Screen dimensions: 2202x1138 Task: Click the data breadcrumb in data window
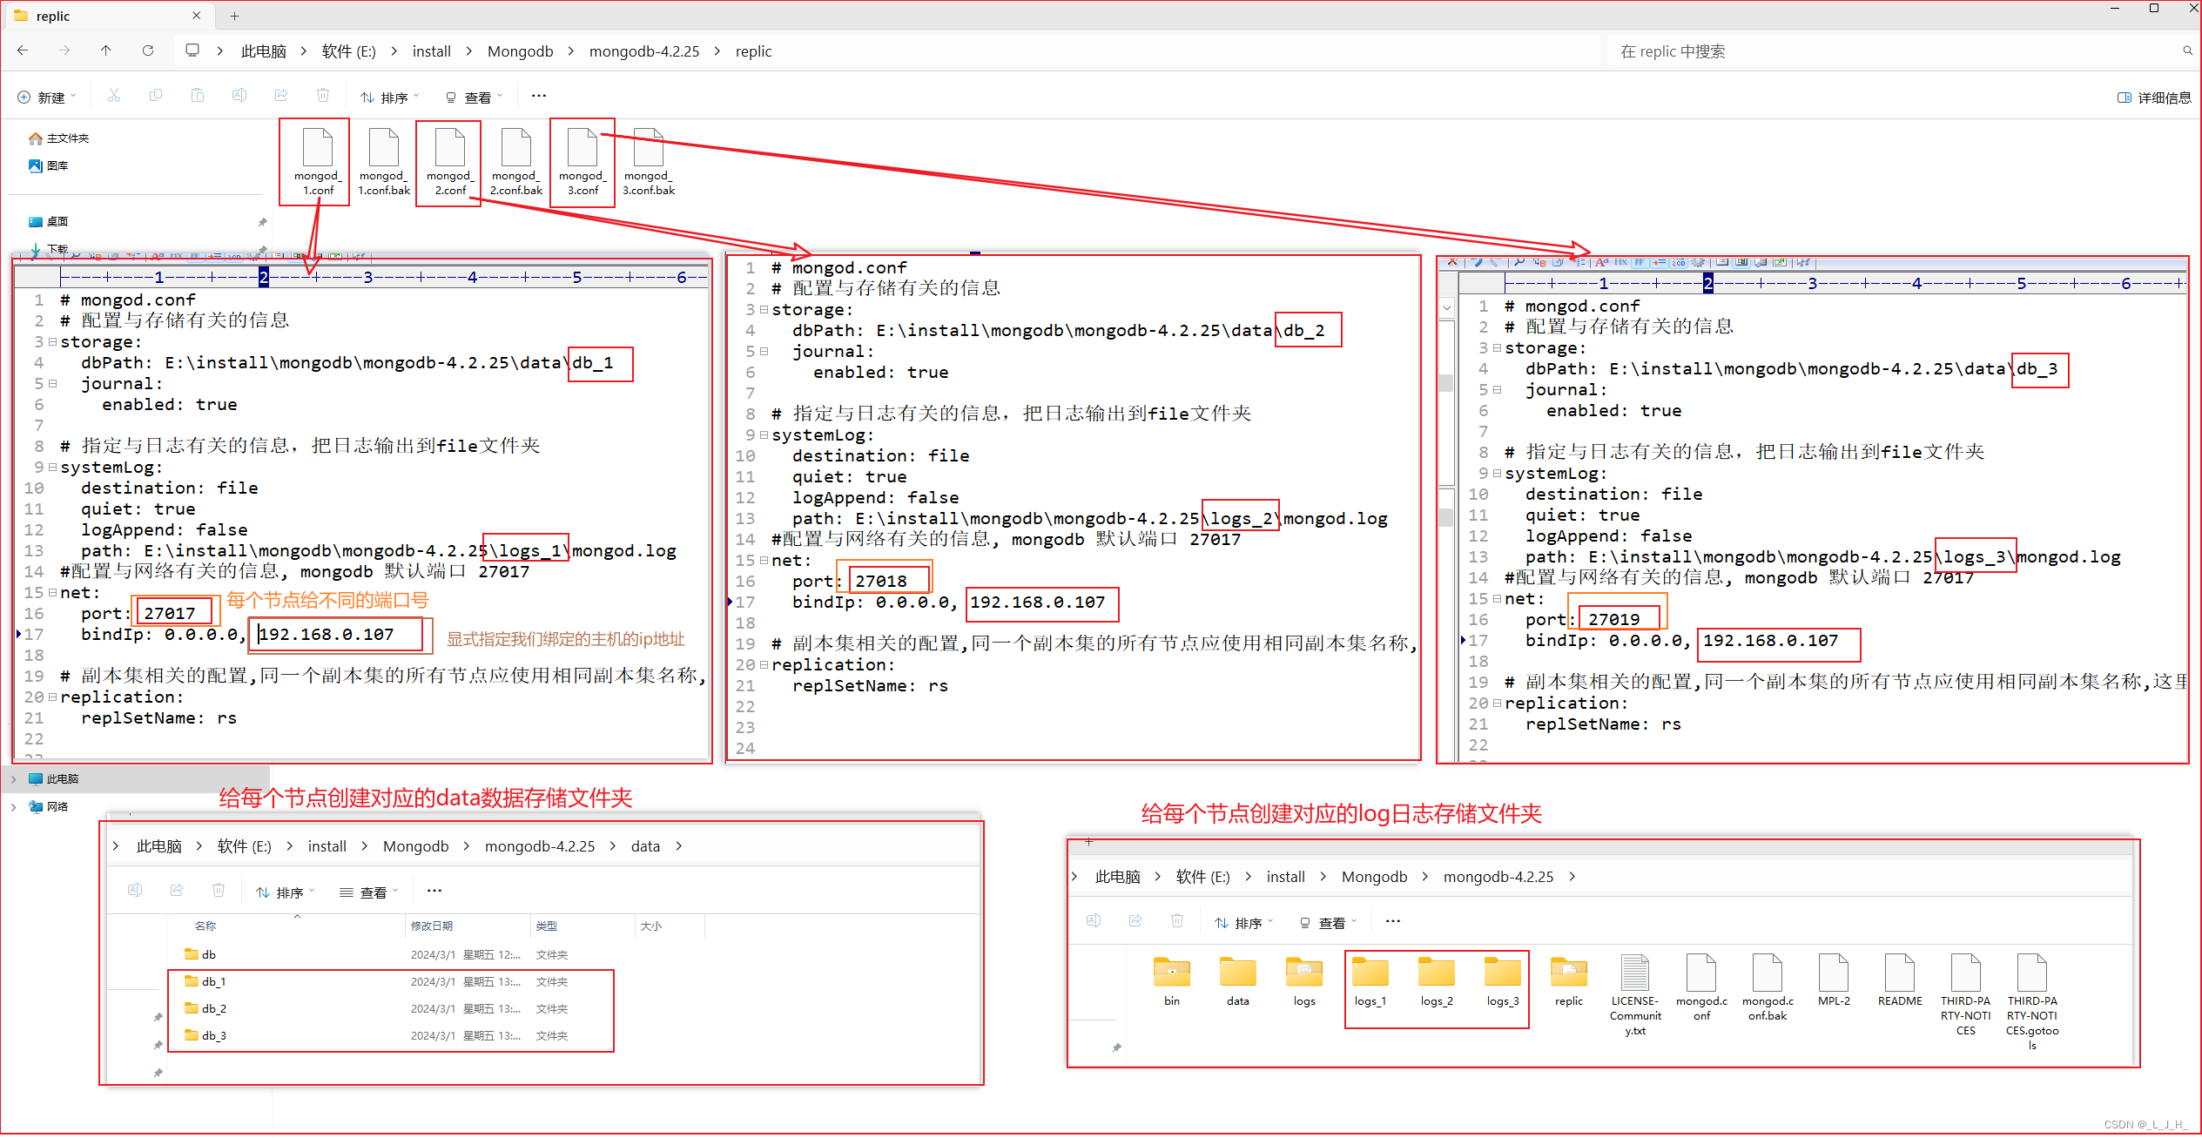[x=645, y=846]
